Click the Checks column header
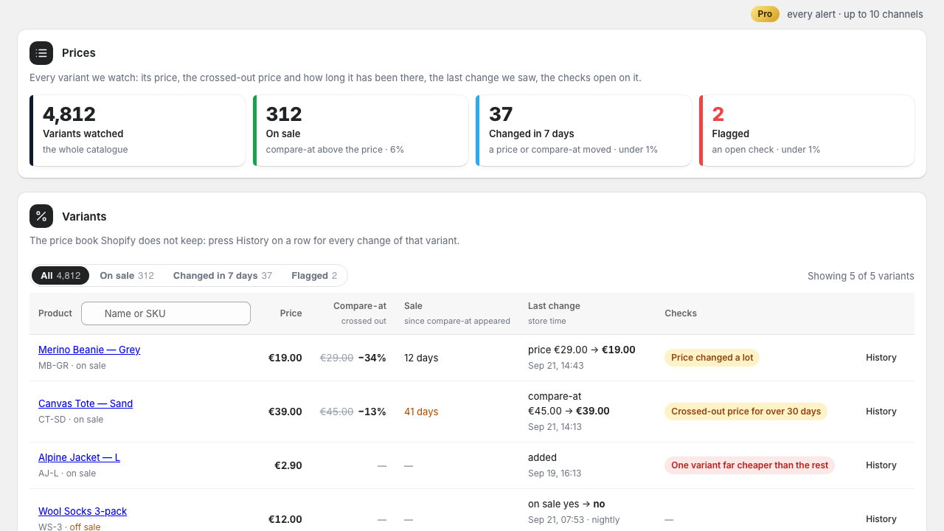Screen dimensions: 944x531 tap(681, 313)
